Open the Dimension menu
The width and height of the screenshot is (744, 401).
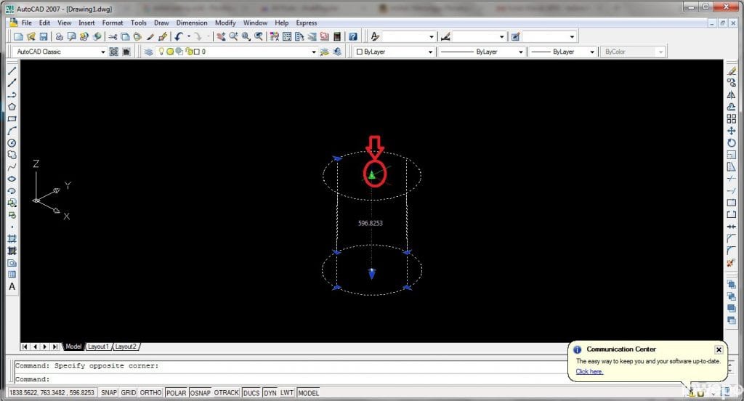tap(191, 23)
